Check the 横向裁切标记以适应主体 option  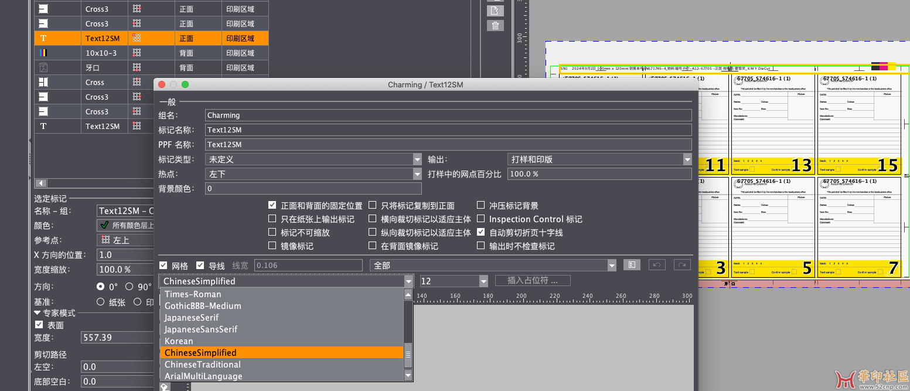(372, 219)
